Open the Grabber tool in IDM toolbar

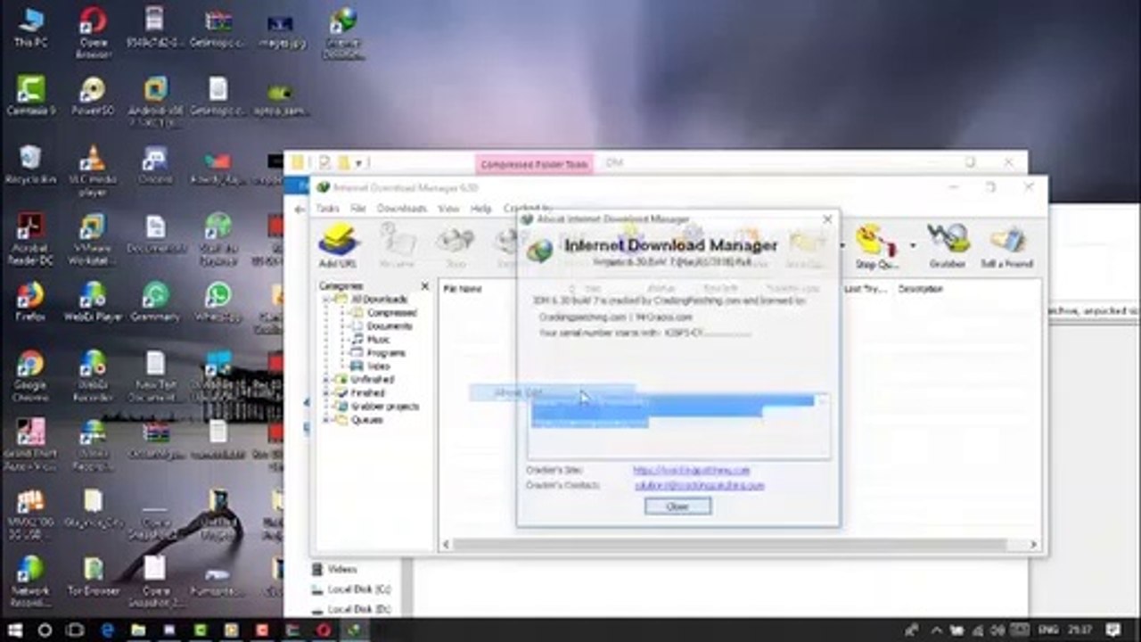pos(947,245)
